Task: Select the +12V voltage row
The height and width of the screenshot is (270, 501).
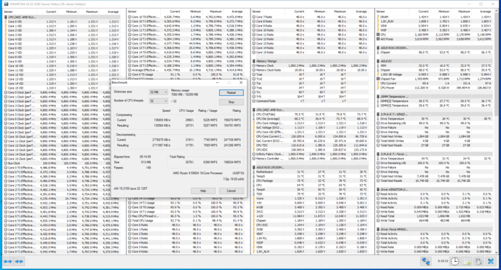Action: click(x=310, y=216)
